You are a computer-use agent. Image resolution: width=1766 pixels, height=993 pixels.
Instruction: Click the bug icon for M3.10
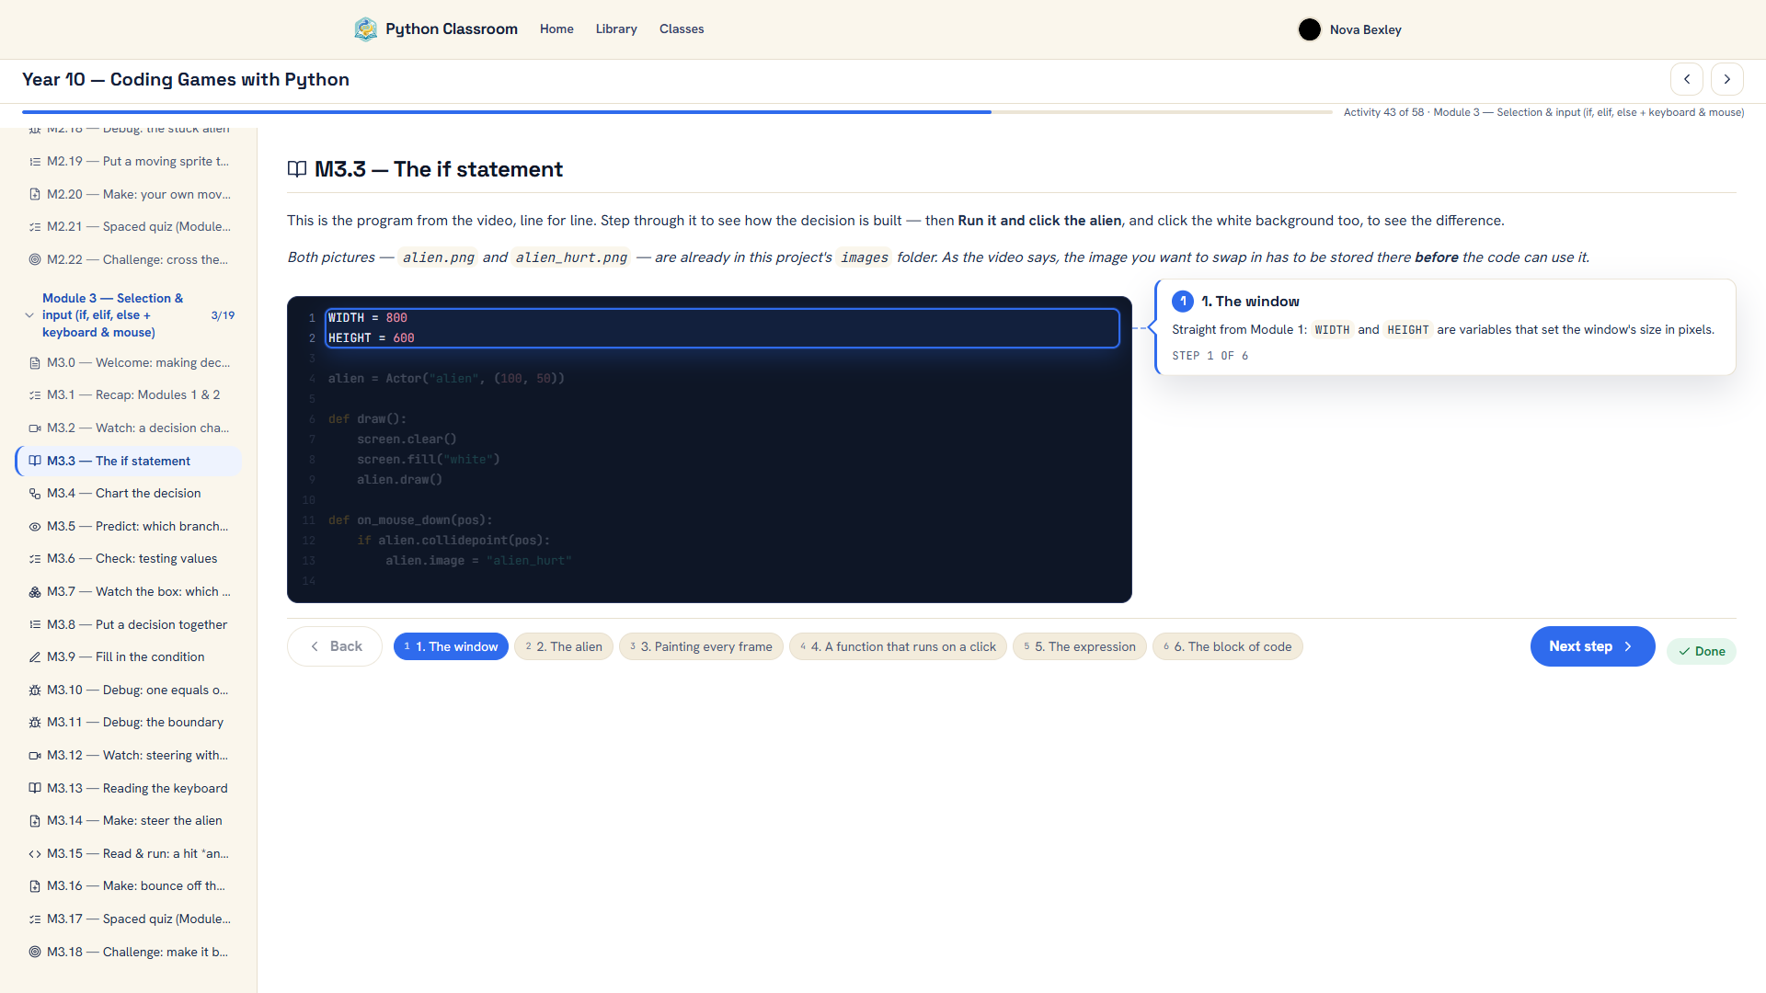coord(35,691)
